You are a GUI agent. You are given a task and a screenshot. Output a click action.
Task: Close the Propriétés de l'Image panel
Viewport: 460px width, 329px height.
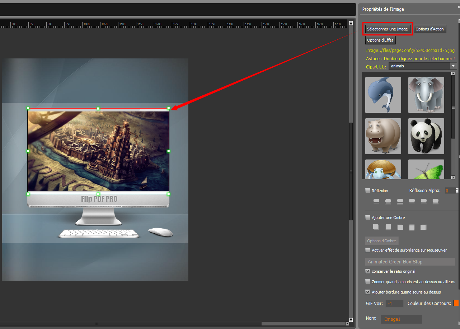point(458,8)
